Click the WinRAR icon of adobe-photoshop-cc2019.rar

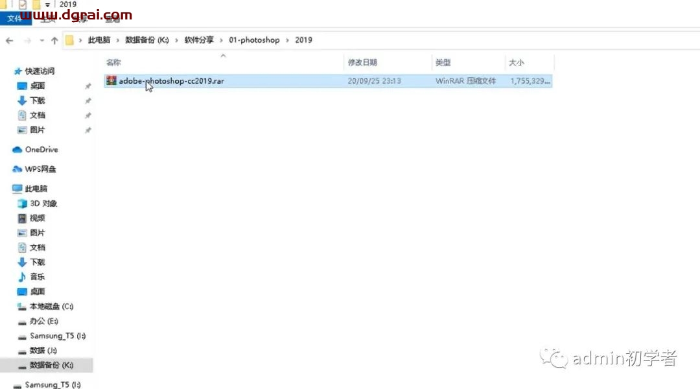(x=111, y=81)
